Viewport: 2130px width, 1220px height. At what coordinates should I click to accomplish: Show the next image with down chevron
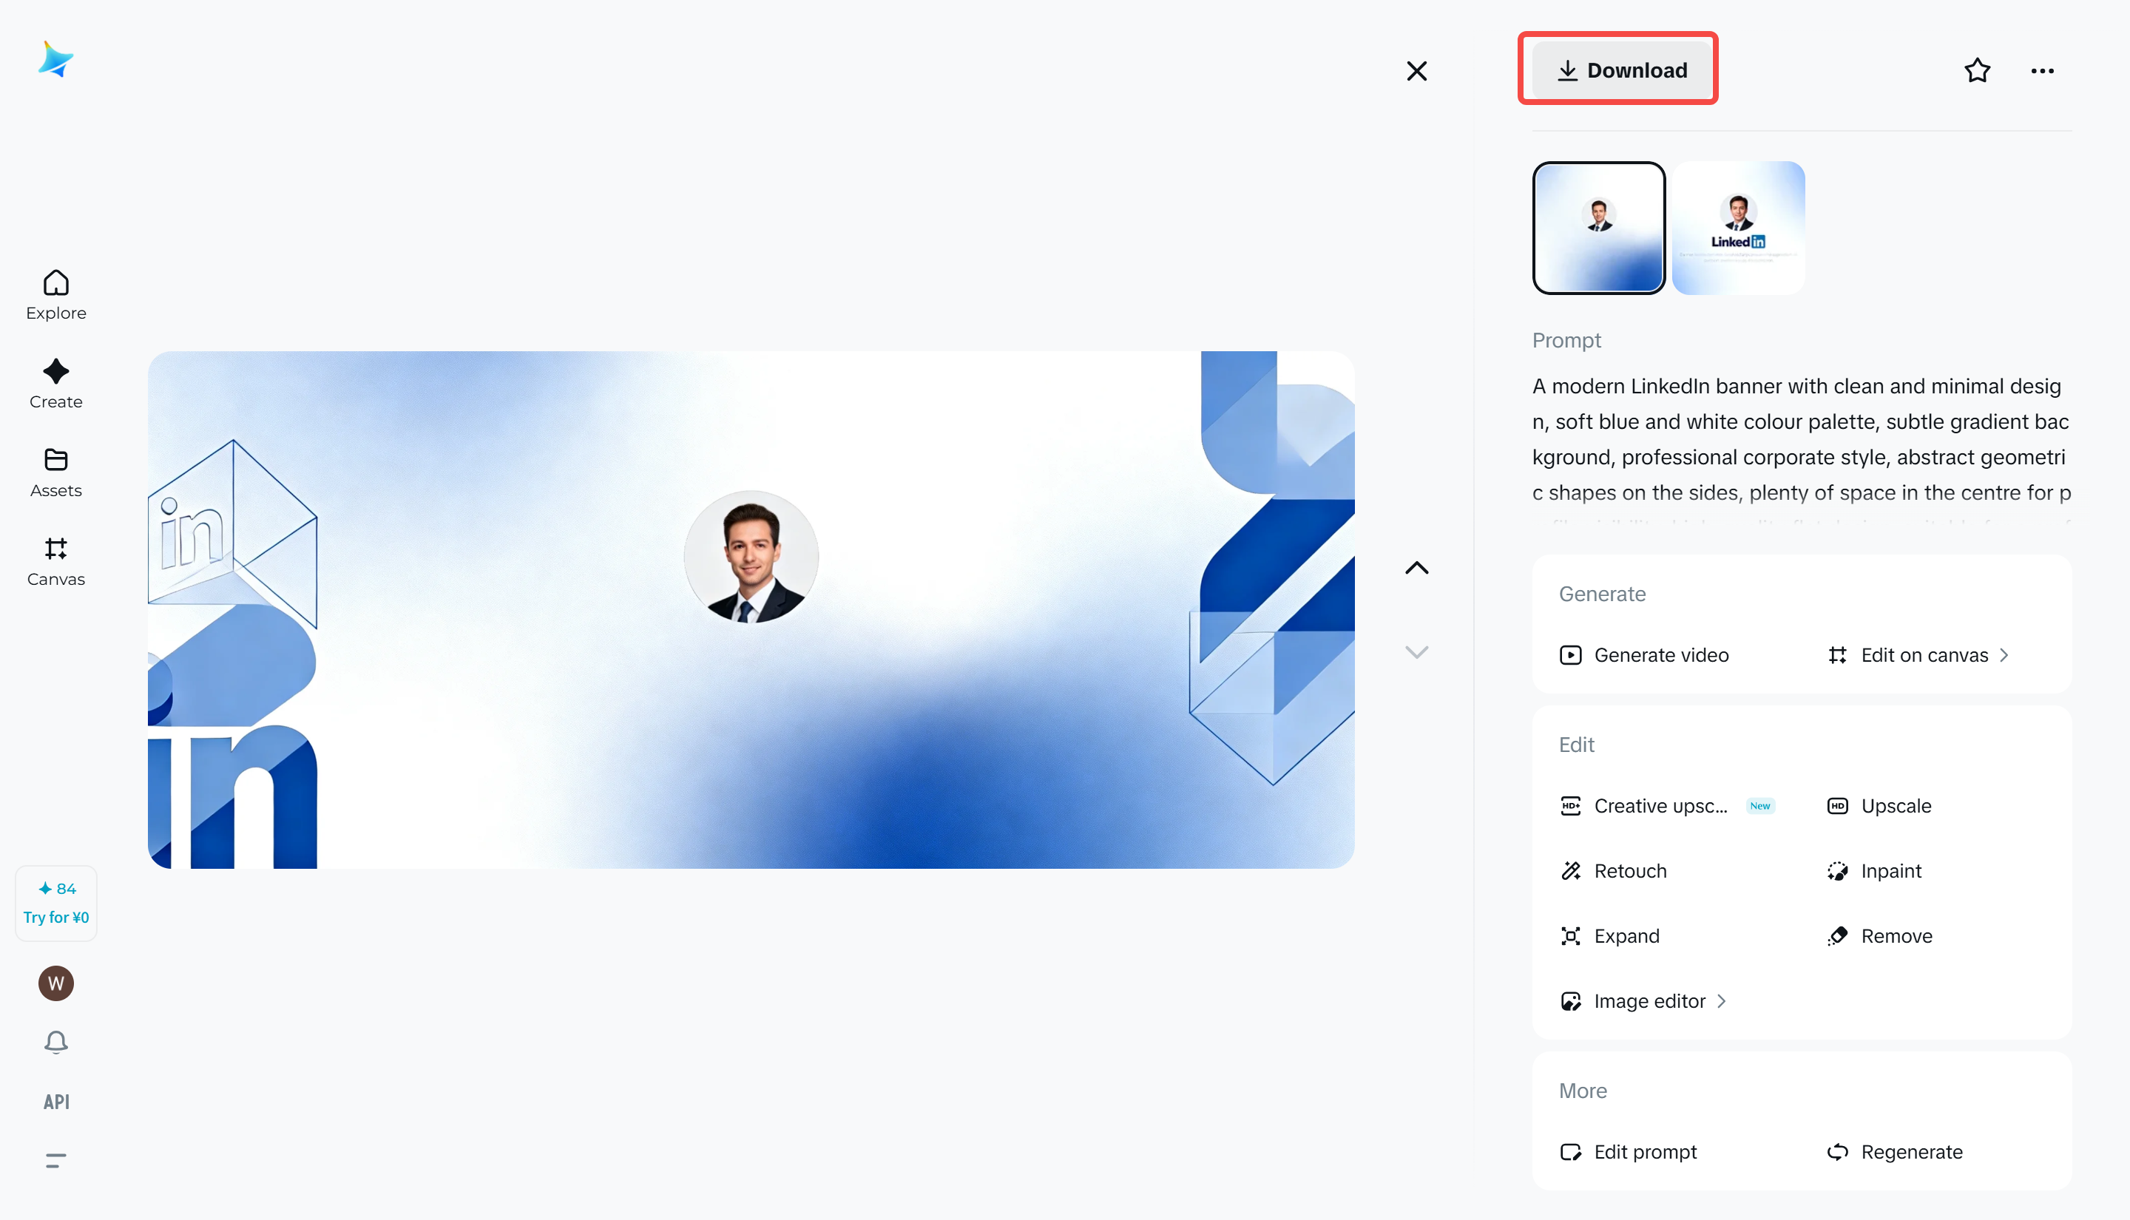pos(1416,651)
